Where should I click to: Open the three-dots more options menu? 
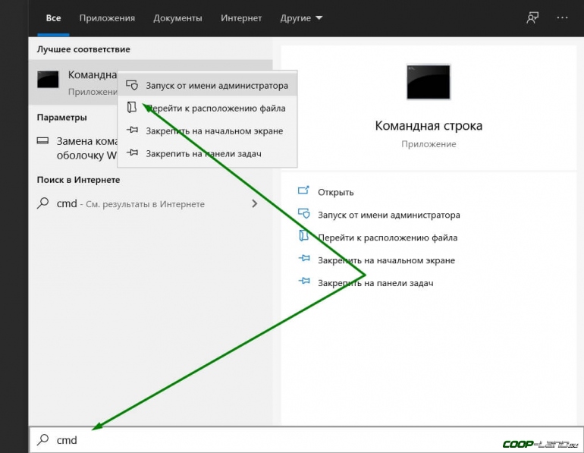pos(562,17)
